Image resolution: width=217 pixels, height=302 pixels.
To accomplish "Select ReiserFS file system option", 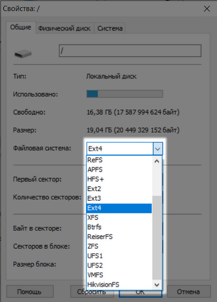I will (119, 237).
